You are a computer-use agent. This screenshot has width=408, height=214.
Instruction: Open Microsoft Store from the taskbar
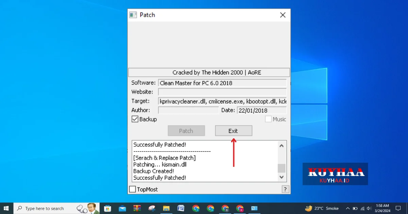(x=107, y=208)
